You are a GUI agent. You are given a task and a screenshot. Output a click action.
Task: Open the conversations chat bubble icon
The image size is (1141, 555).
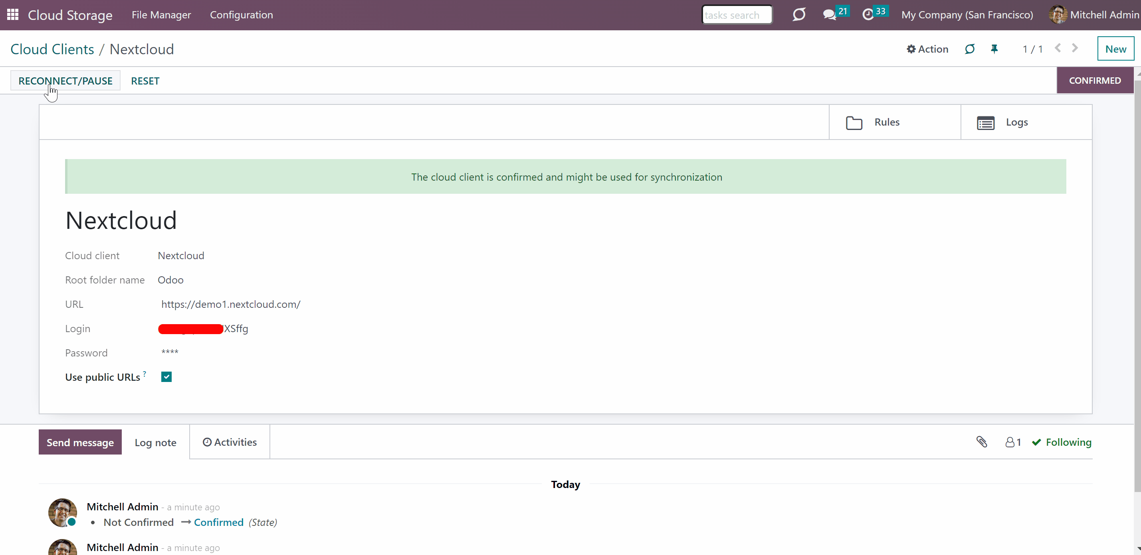(829, 15)
